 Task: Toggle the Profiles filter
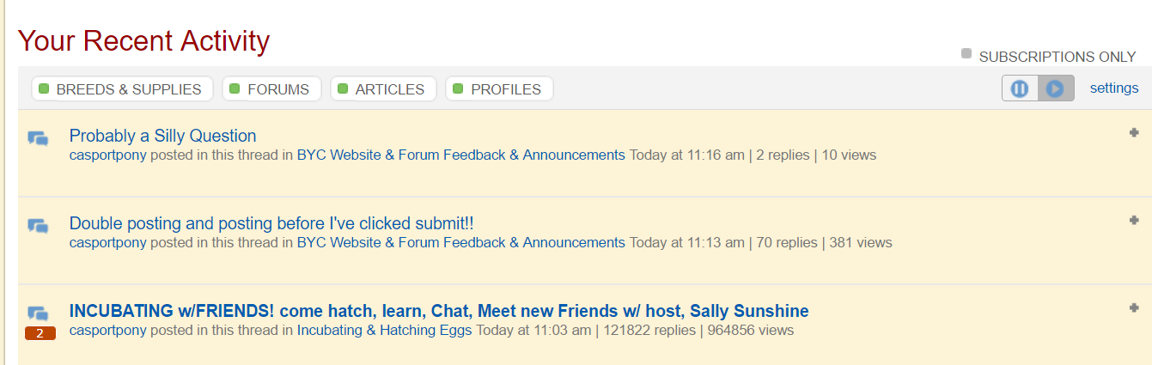[x=499, y=89]
